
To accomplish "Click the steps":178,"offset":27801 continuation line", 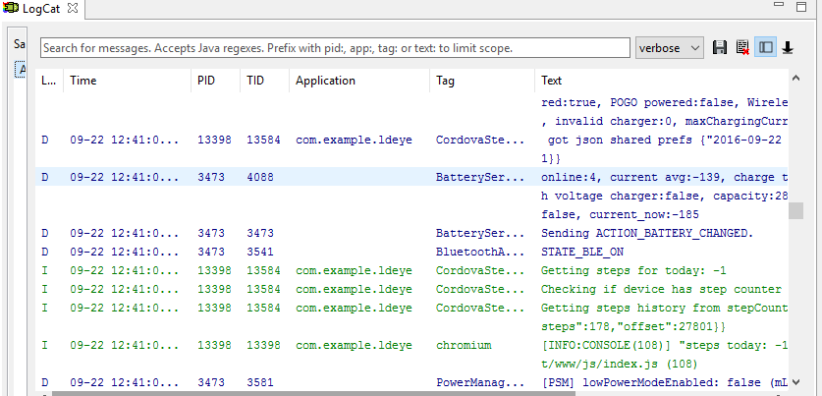I will coord(633,327).
